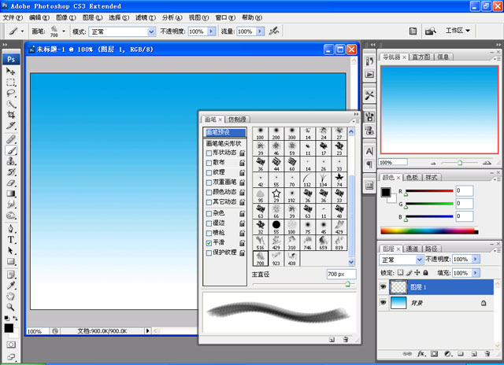Select the Zoom tool
The image size is (504, 365).
11,308
